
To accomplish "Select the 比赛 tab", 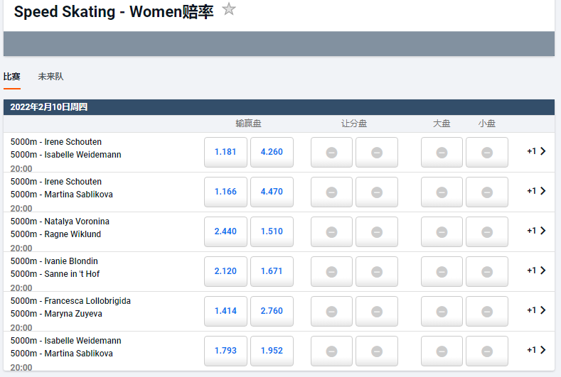I will (12, 77).
